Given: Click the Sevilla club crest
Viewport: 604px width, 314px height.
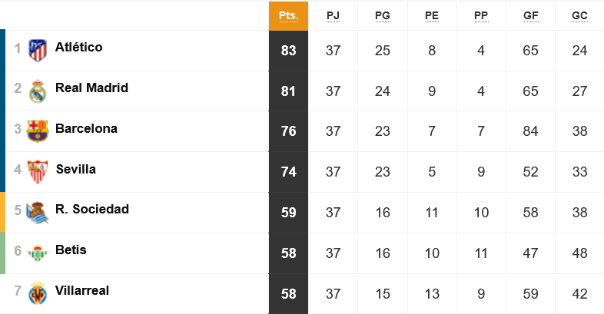Looking at the screenshot, I should [38, 172].
